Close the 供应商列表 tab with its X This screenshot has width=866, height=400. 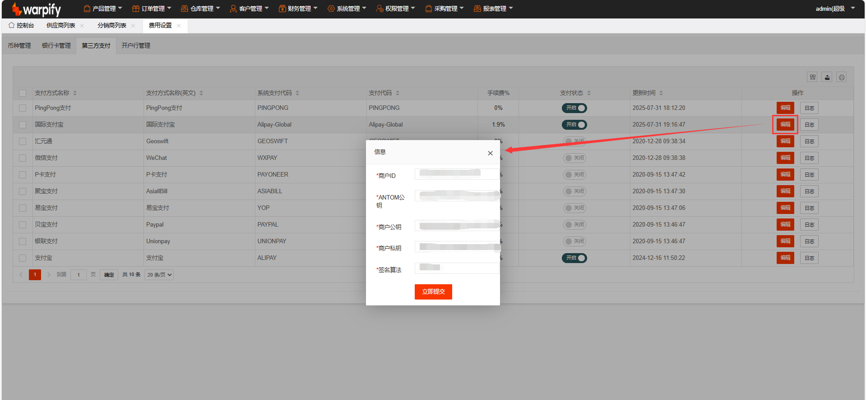(82, 26)
